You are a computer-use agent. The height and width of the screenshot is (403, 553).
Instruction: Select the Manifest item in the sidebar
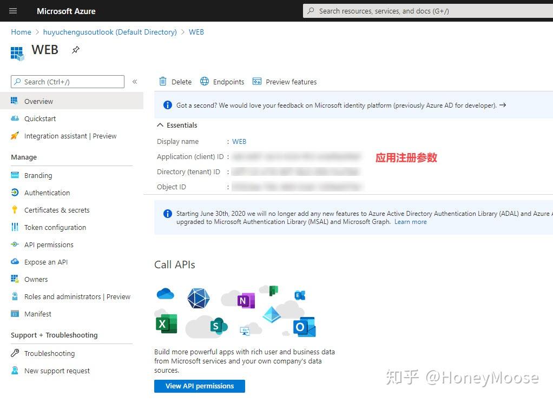click(37, 314)
